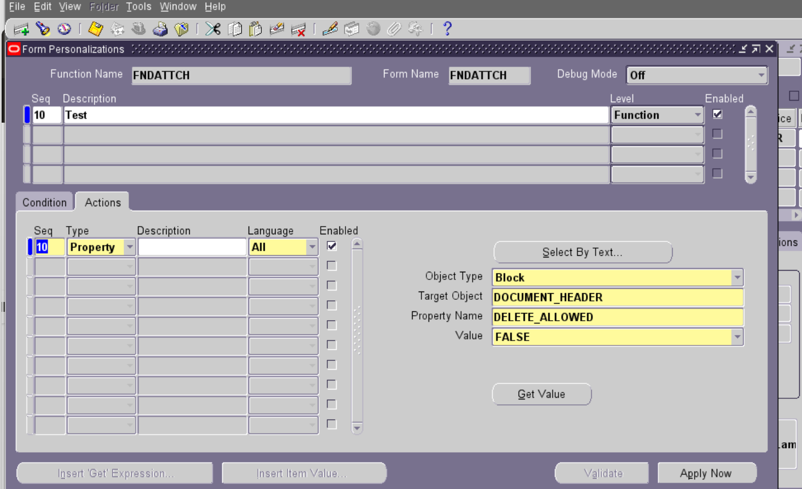Click the Switch Responsibilities hat icon
The height and width of the screenshot is (489, 802).
coord(139,29)
